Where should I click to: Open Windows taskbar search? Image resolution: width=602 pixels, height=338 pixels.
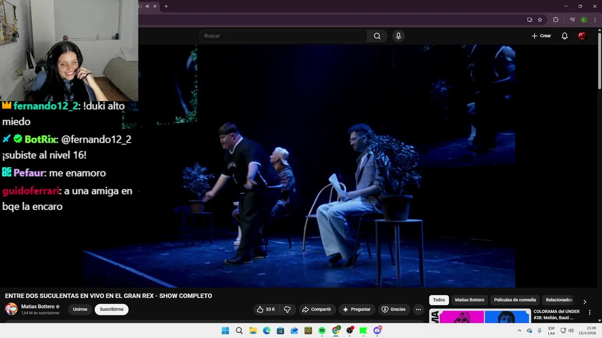click(x=239, y=330)
